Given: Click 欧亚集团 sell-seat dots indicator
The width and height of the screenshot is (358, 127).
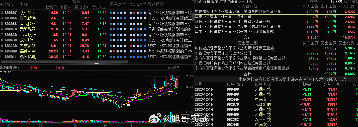Looking at the screenshot, I should tap(138, 13).
